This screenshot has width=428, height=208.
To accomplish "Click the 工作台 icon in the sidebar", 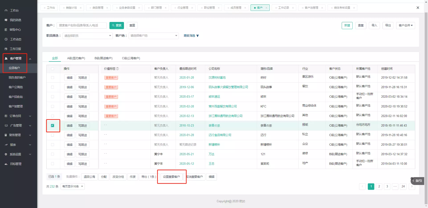I will pos(6,11).
